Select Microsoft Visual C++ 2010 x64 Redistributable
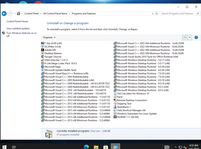Image resolution: width=201 pixels, height=149 pixels. pos(74,90)
